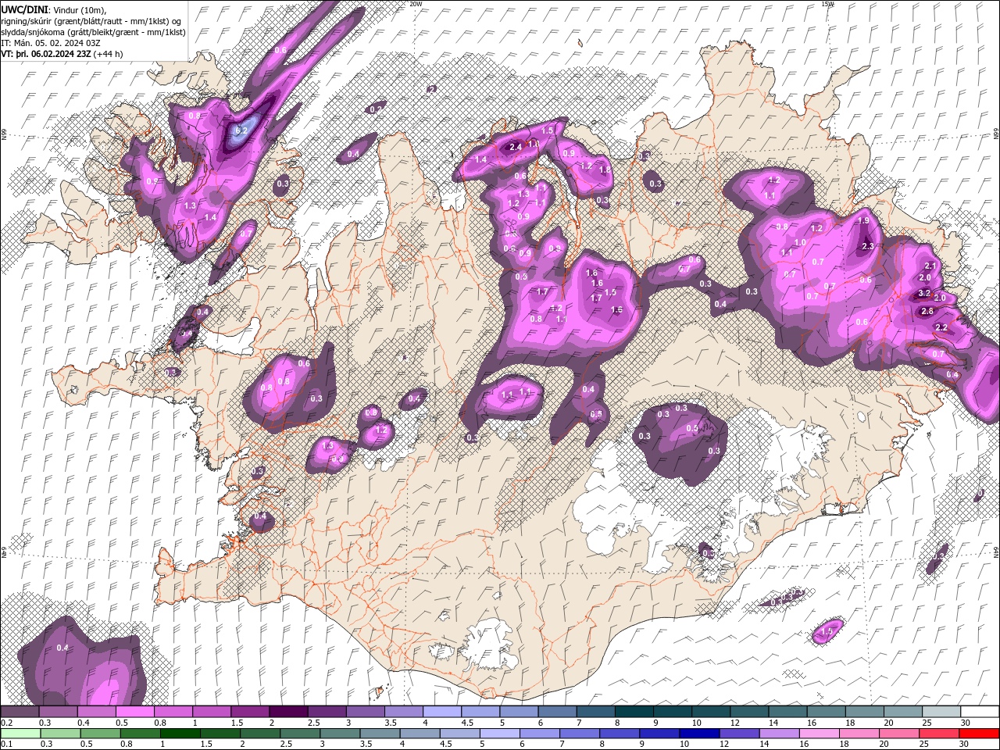
Task: Click the 1.9 snowfall value on the map
Action: coord(863,221)
